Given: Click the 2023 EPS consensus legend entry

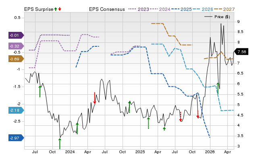Looking at the screenshot, I should pos(139,9).
